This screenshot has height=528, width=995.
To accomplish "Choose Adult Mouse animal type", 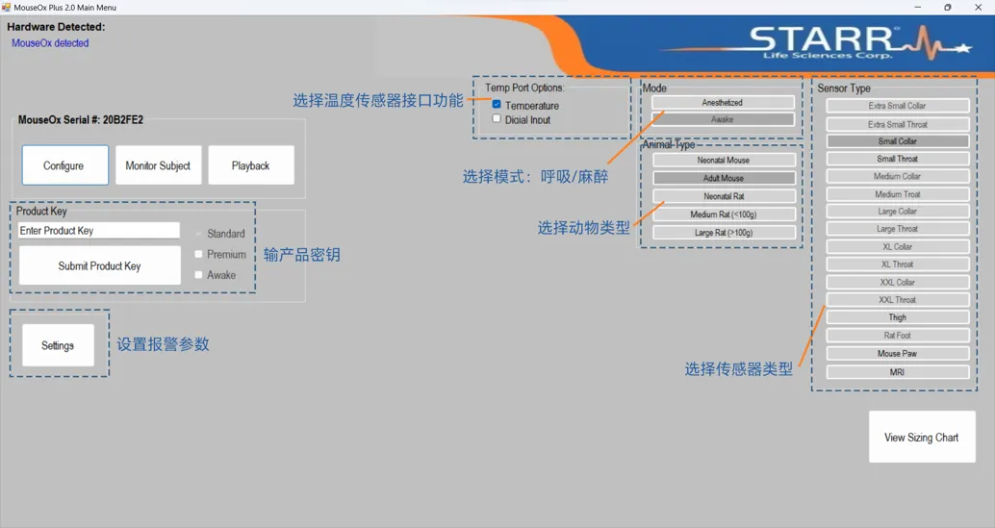I will tap(724, 178).
